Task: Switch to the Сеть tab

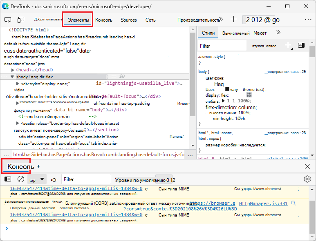Action: [x=150, y=20]
